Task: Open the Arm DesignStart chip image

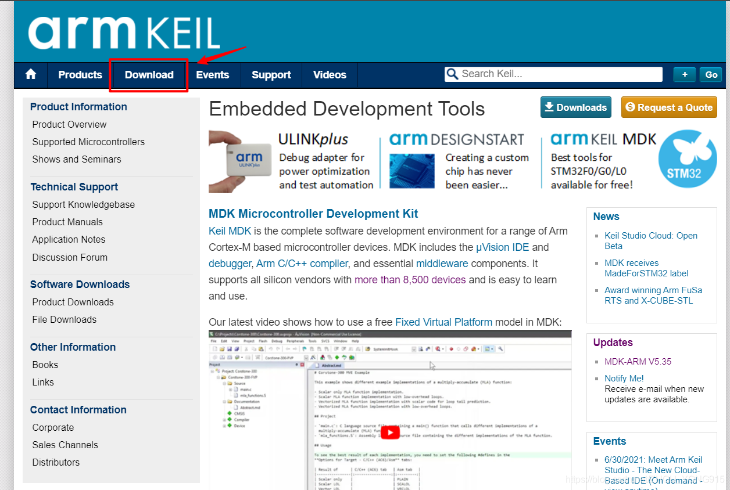Action: pos(411,171)
